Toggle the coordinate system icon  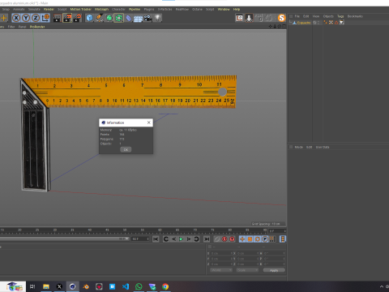(45, 18)
